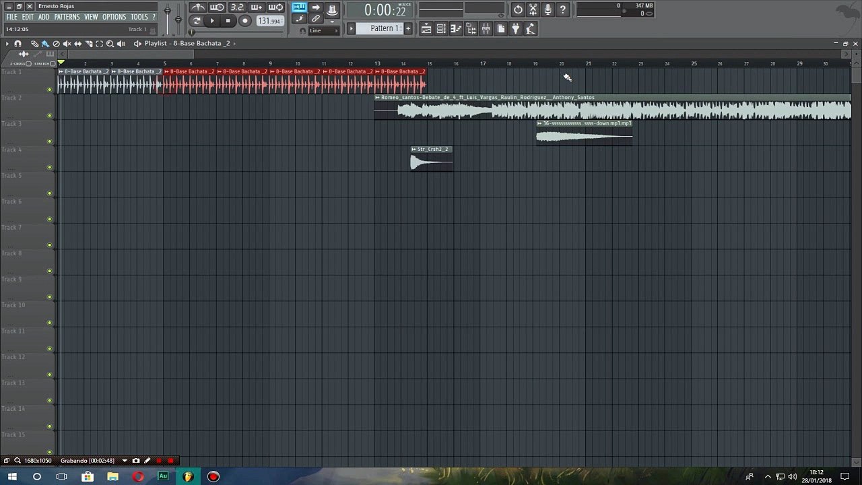Start playback with the play button
862x485 pixels.
point(211,21)
